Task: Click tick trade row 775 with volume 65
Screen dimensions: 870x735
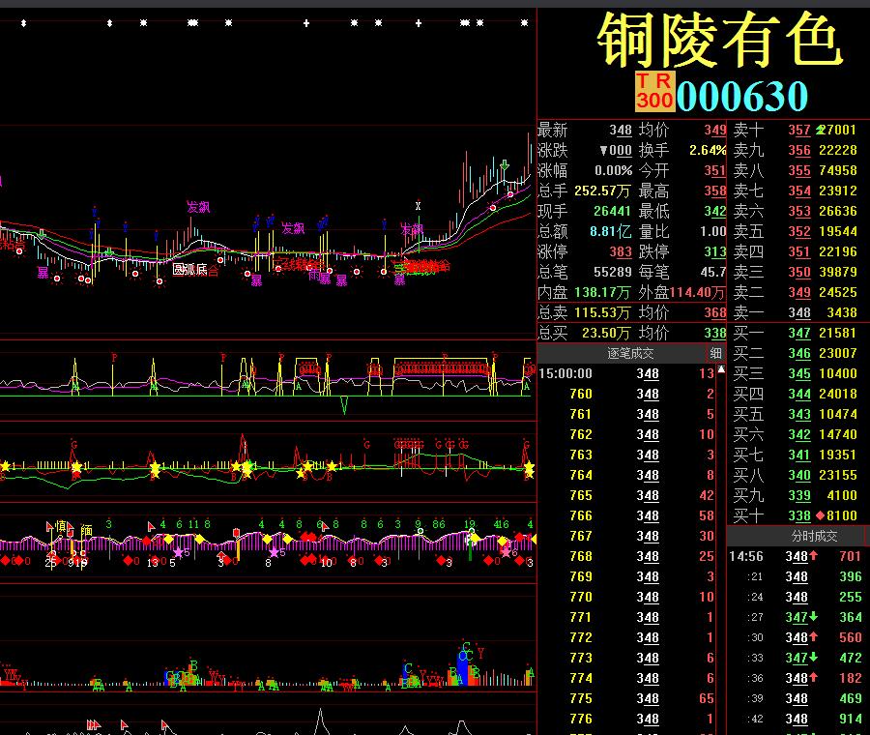Action: pyautogui.click(x=626, y=699)
